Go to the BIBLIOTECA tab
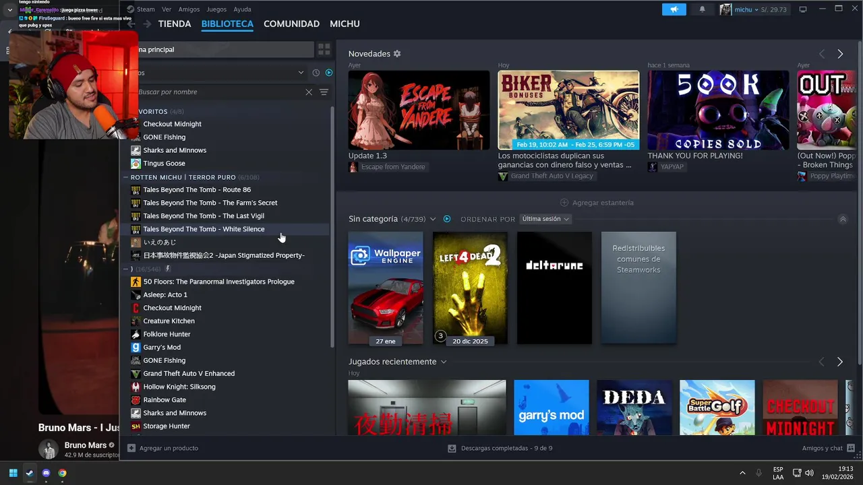The image size is (863, 485). [x=227, y=24]
